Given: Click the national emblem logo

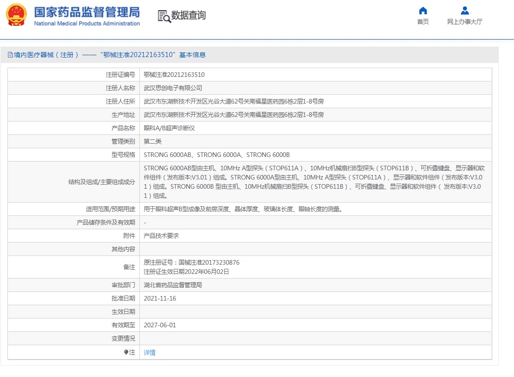Looking at the screenshot, I should pyautogui.click(x=17, y=15).
